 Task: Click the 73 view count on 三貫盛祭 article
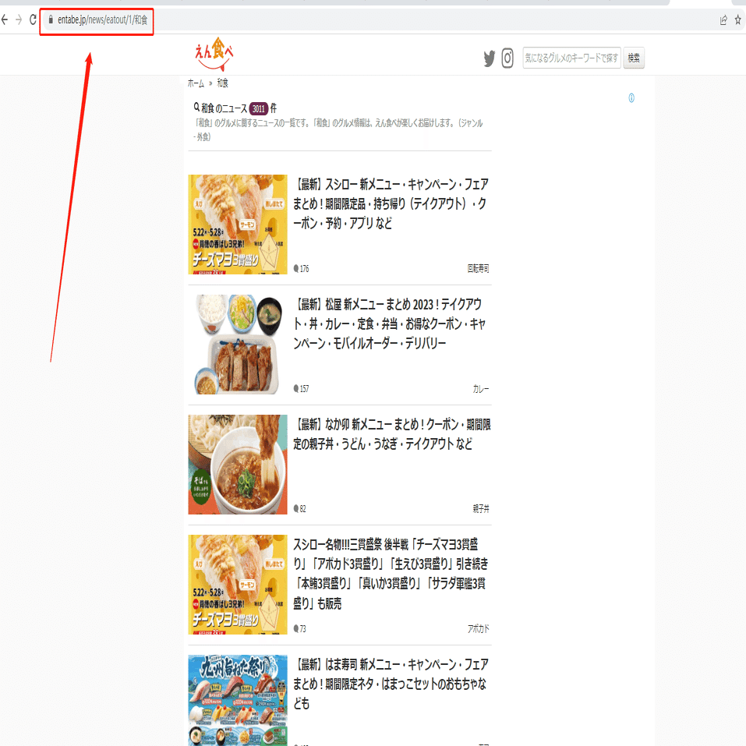(x=300, y=629)
